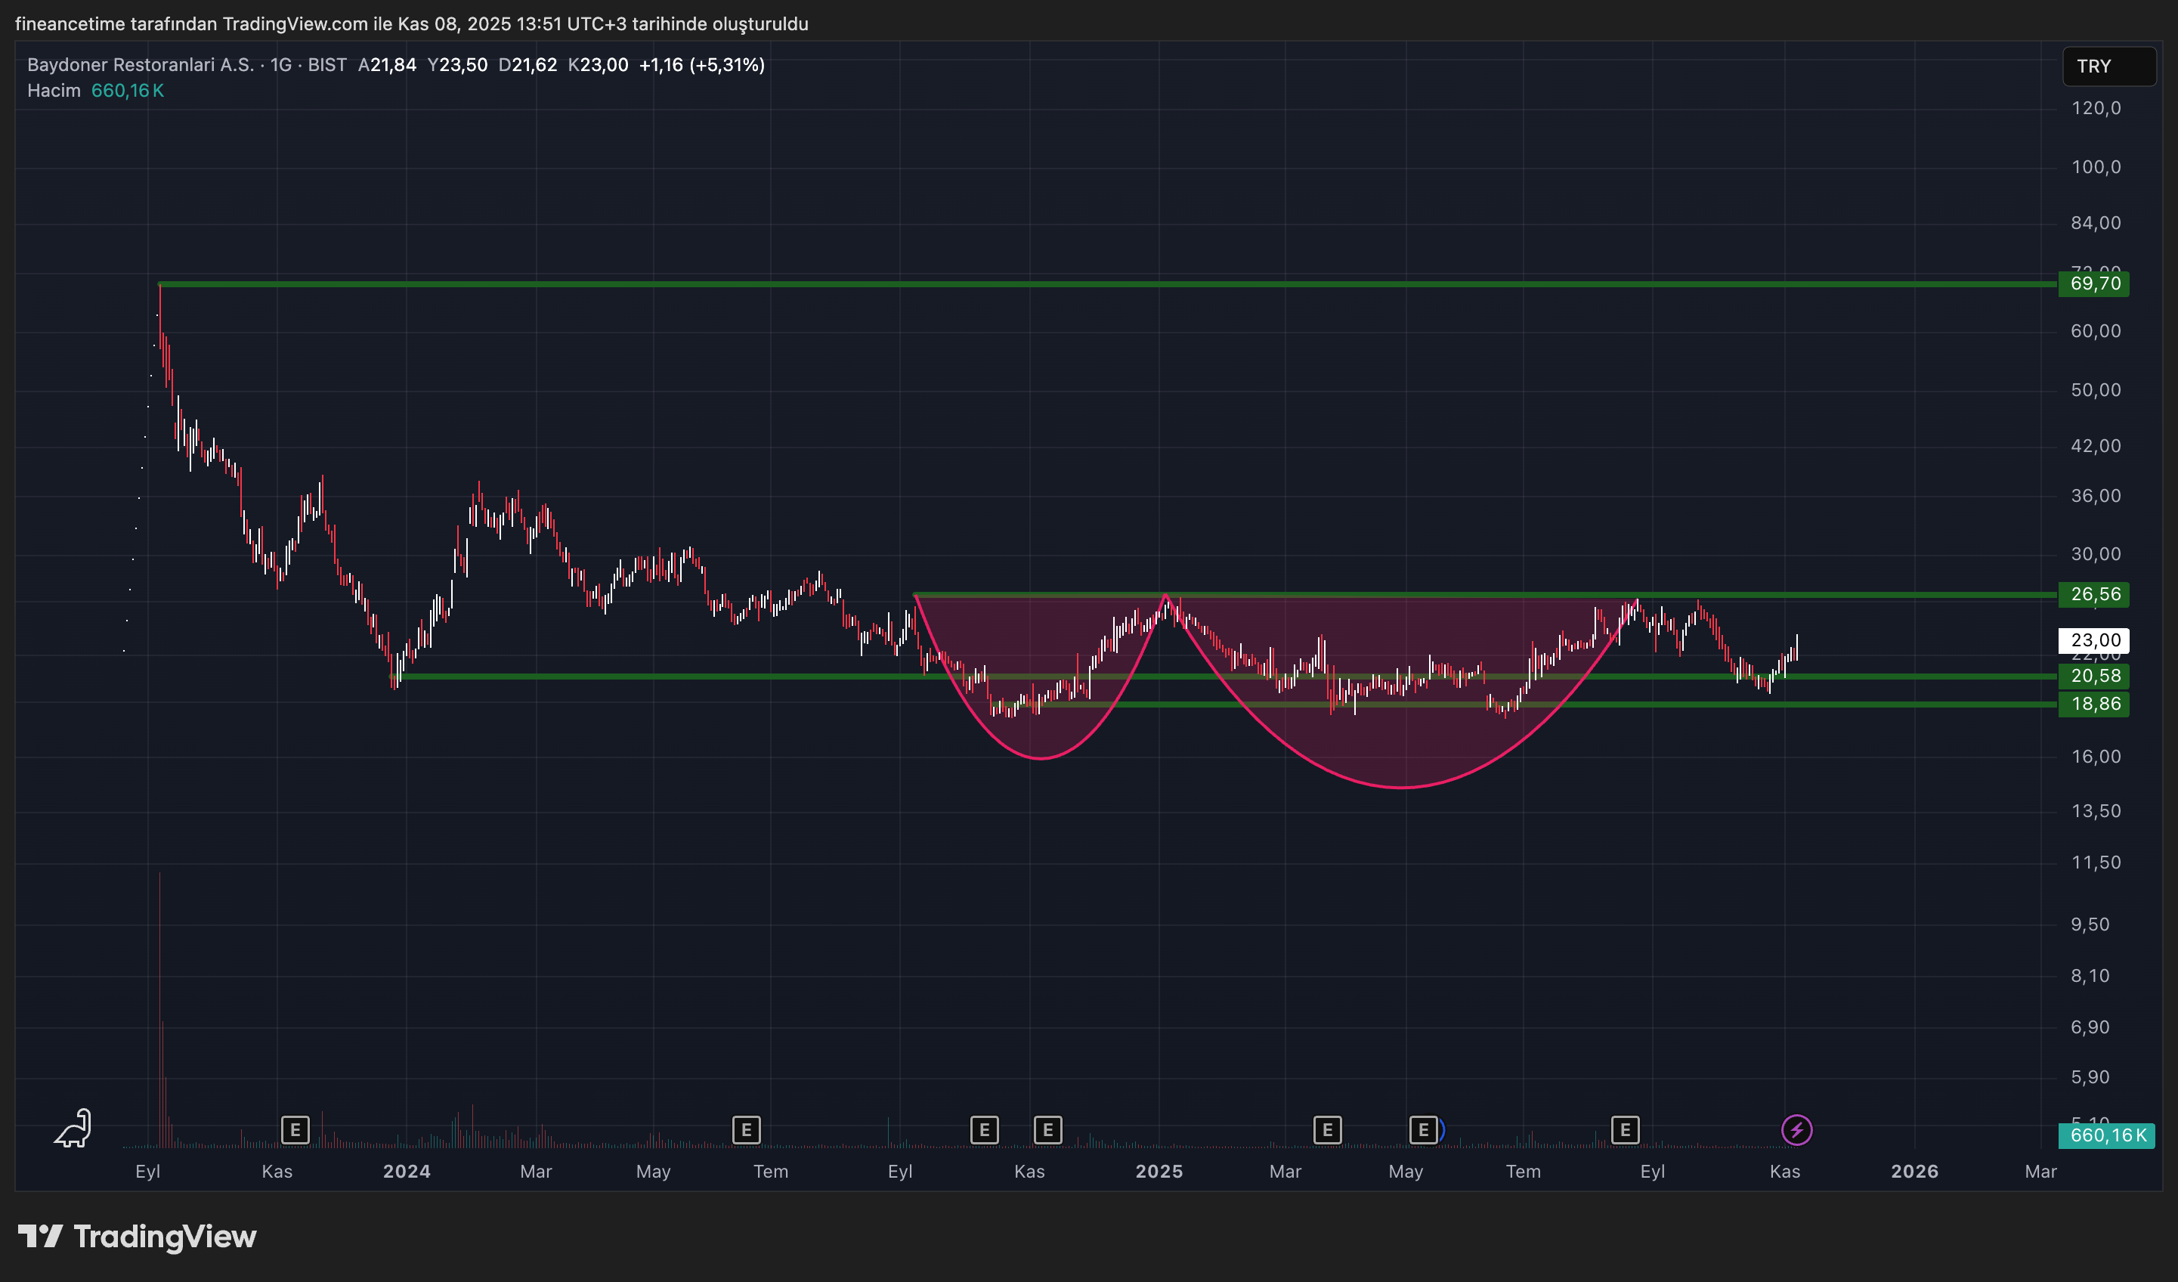The width and height of the screenshot is (2178, 1282).
Task: Click the 660,16 K volume axis label
Action: pyautogui.click(x=2105, y=1135)
